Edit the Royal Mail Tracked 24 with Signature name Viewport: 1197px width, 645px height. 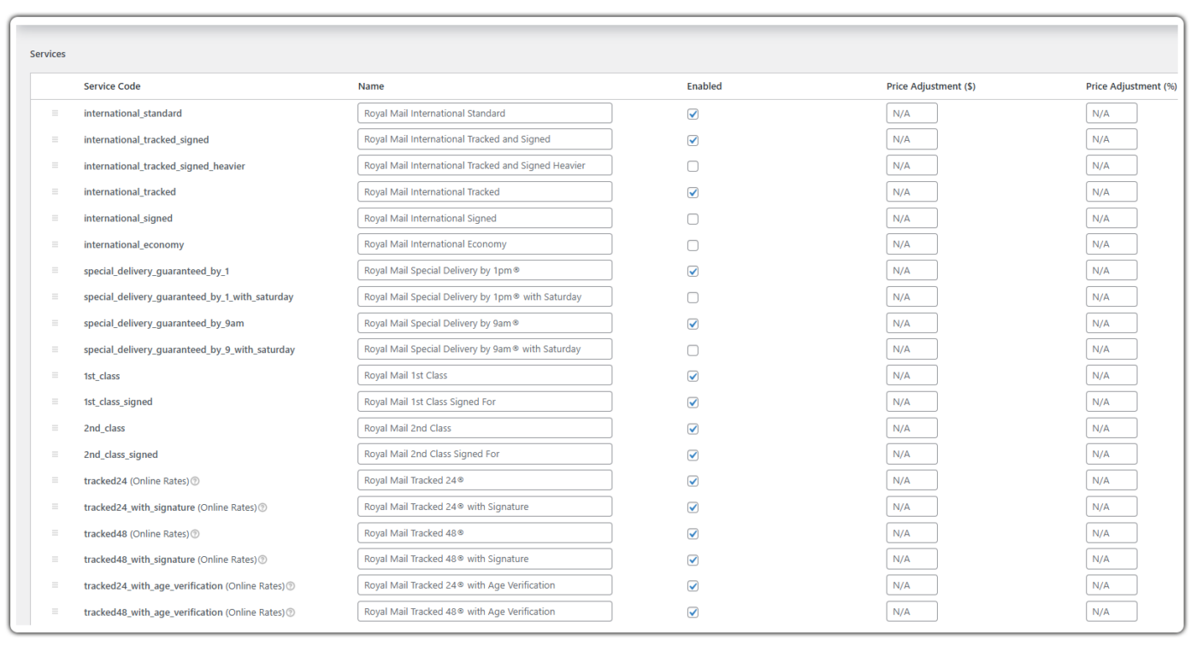point(485,507)
